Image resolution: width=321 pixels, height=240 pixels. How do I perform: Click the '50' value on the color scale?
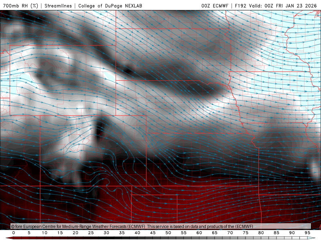click(x=168, y=233)
